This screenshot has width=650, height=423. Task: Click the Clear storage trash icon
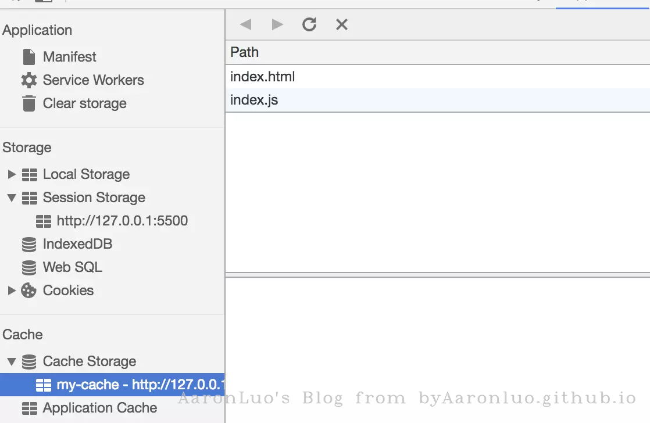point(28,103)
